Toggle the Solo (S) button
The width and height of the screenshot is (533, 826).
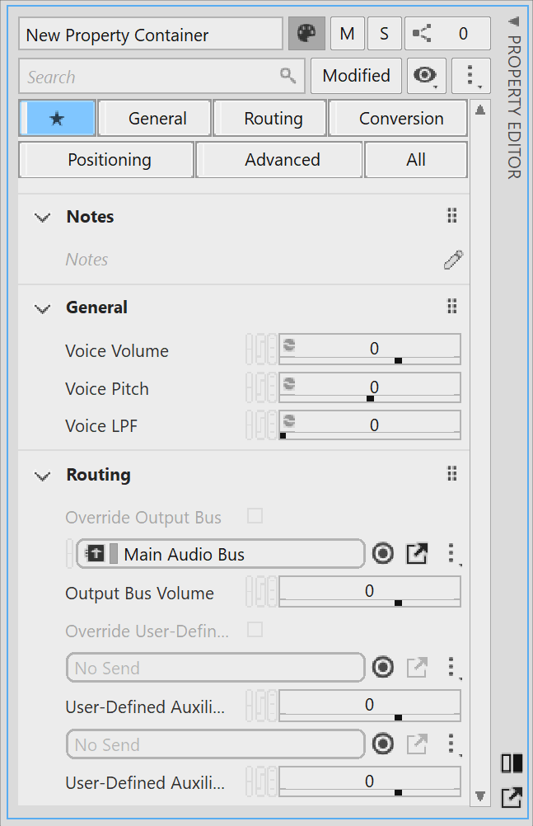(x=384, y=34)
